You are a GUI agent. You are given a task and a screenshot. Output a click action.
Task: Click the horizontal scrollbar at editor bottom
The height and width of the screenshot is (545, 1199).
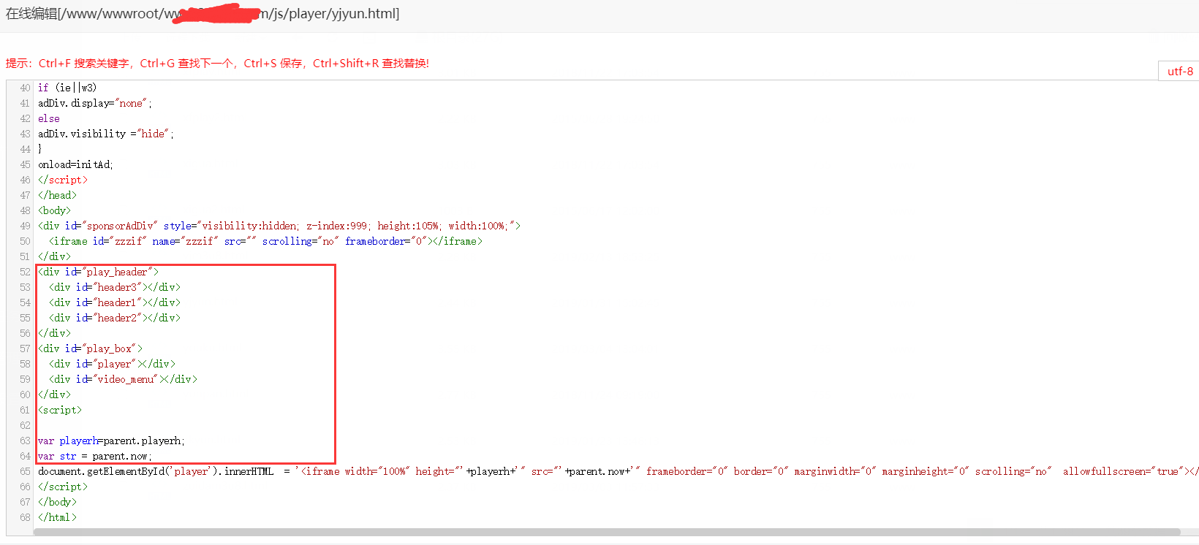coord(607,532)
